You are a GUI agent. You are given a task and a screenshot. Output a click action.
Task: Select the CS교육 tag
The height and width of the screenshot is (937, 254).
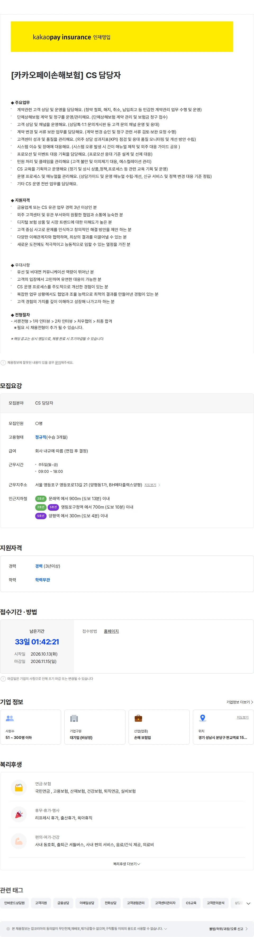[191, 903]
